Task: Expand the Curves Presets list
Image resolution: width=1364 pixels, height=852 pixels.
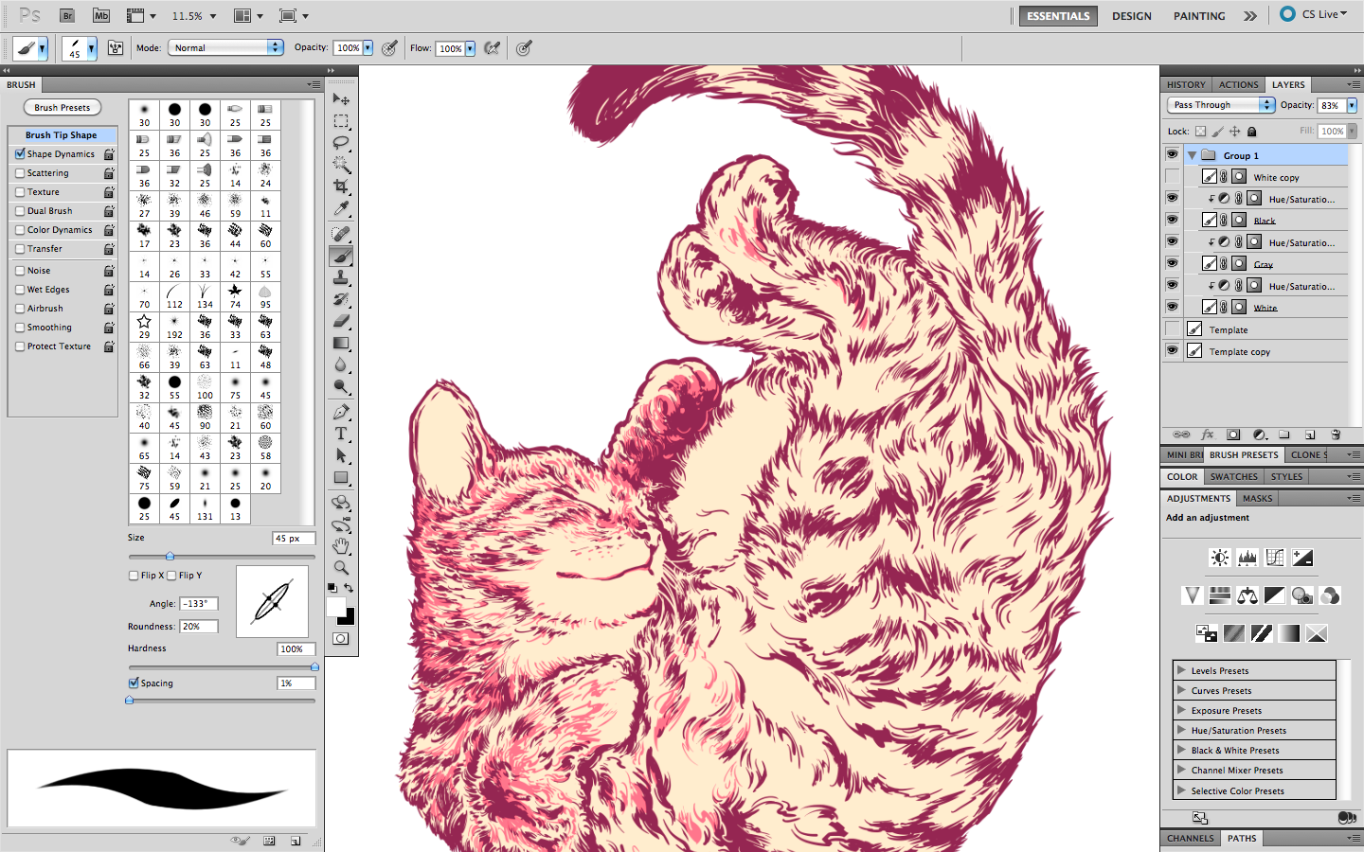Action: (x=1181, y=690)
